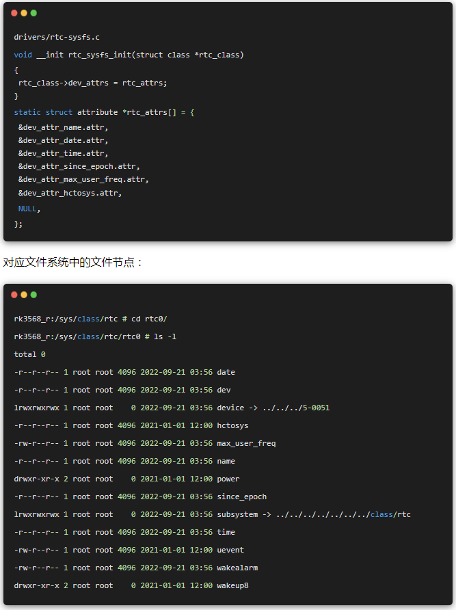Click the drivers/rtc-sysfs.c file path line
This screenshot has height=610, width=456.
click(x=57, y=37)
